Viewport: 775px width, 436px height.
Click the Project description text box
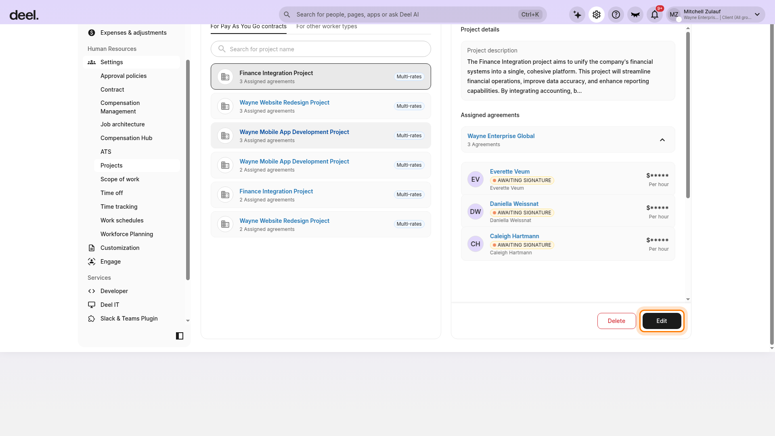[568, 71]
